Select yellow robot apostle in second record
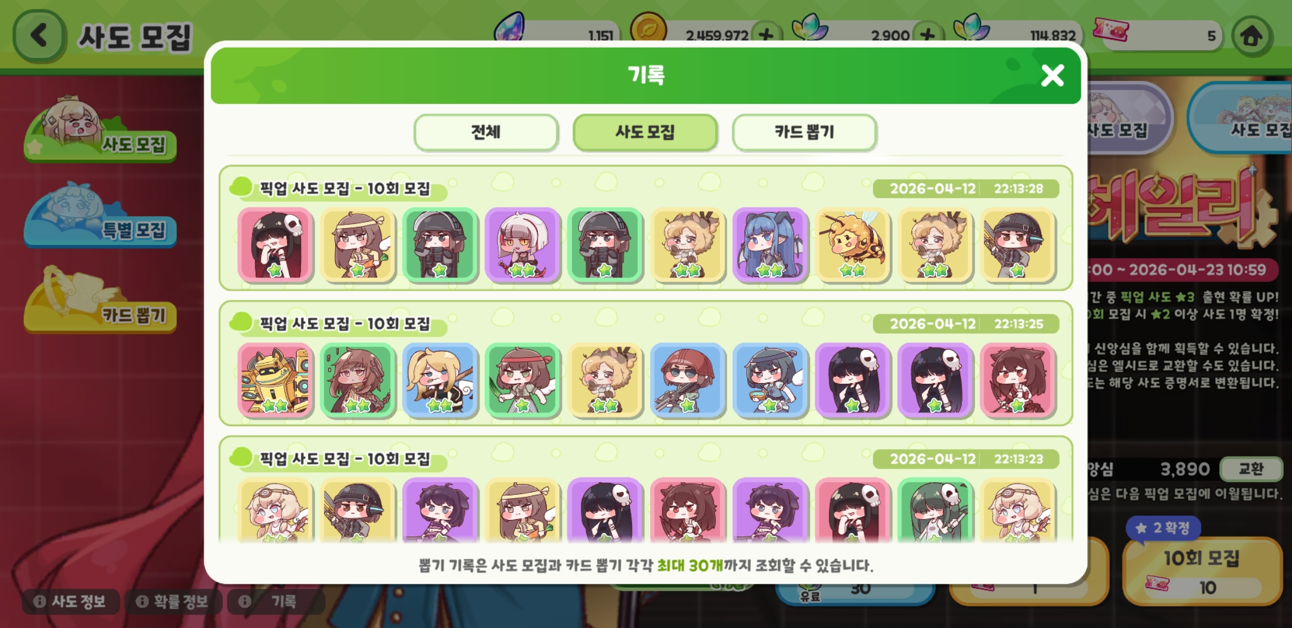 (x=275, y=380)
